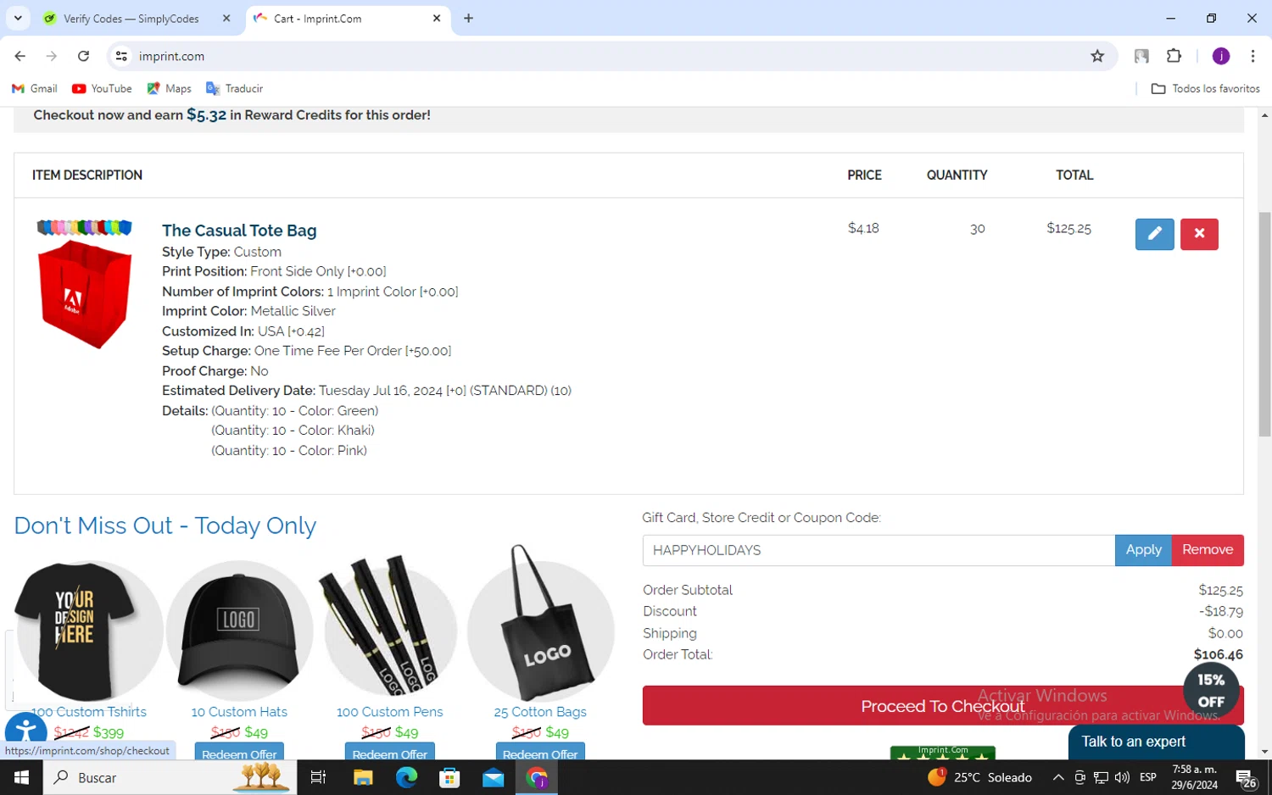Viewport: 1272px width, 795px height.
Task: Open the volume speaker icon
Action: pyautogui.click(x=1122, y=777)
